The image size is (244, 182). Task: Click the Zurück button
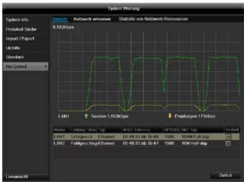tap(225, 175)
